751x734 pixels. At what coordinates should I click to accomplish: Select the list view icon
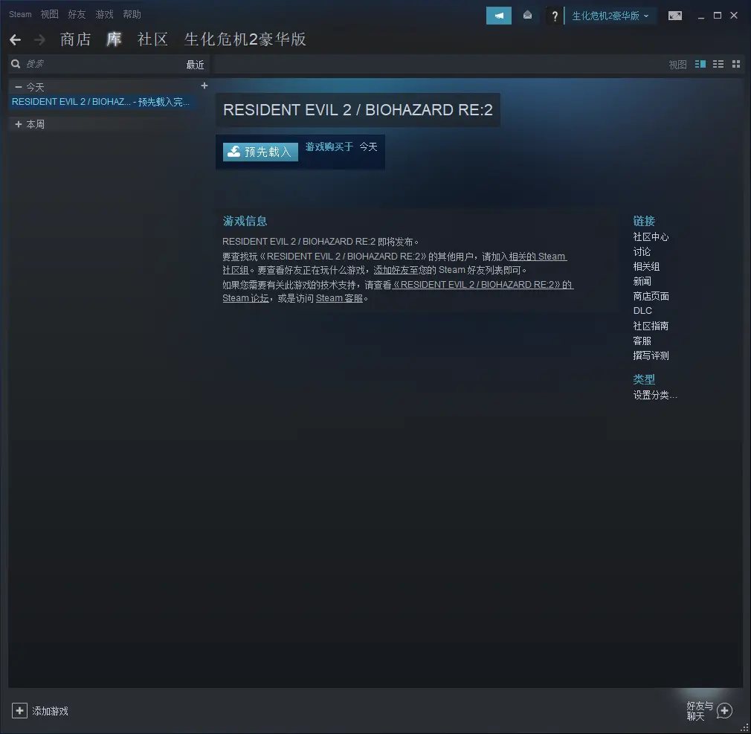point(718,64)
